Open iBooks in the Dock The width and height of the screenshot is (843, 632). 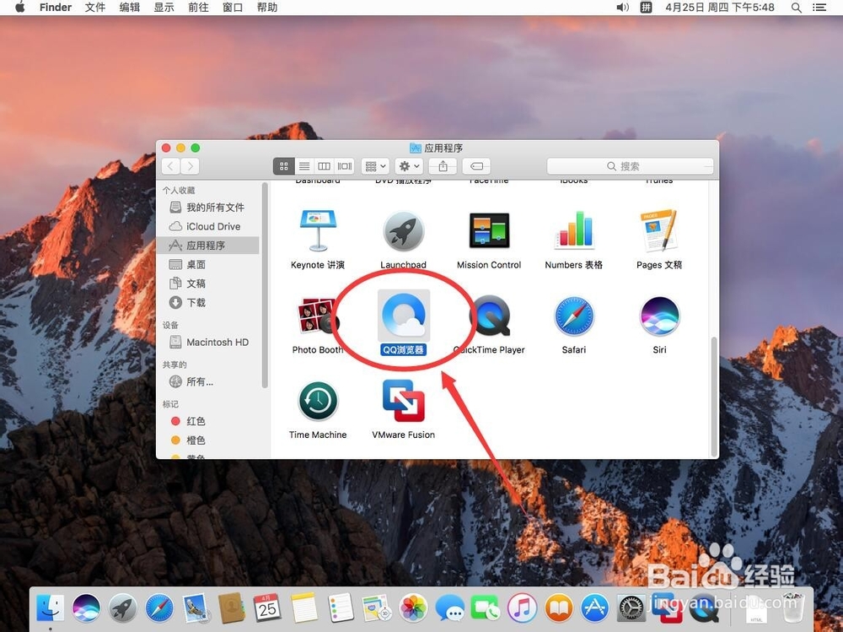point(559,608)
